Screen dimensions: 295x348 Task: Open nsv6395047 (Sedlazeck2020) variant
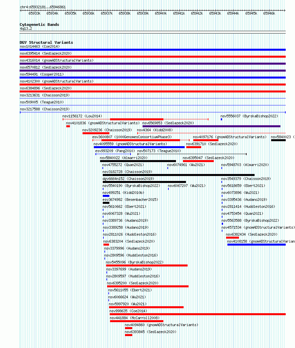click(208, 158)
